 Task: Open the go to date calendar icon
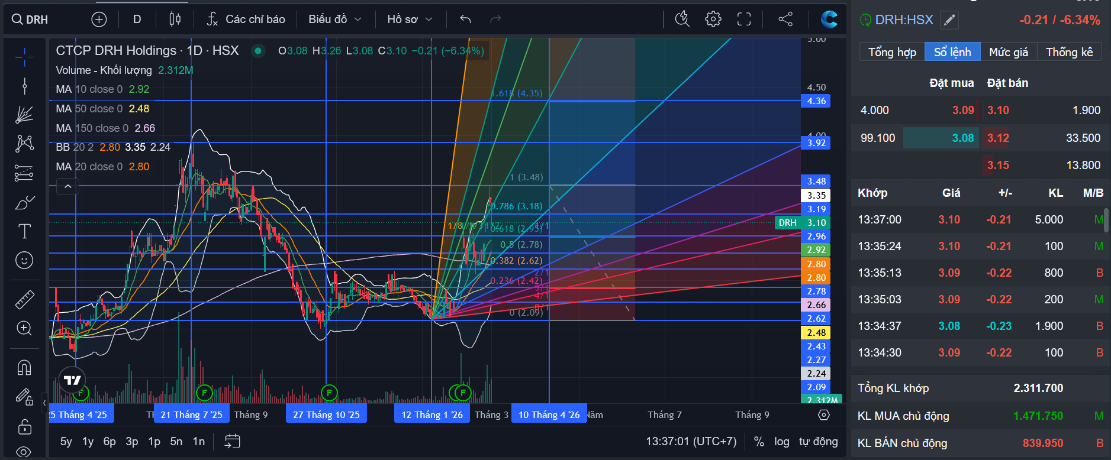(x=233, y=442)
